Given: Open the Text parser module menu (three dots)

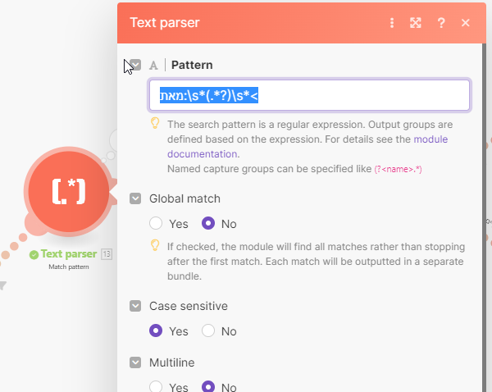Looking at the screenshot, I should pyautogui.click(x=392, y=23).
